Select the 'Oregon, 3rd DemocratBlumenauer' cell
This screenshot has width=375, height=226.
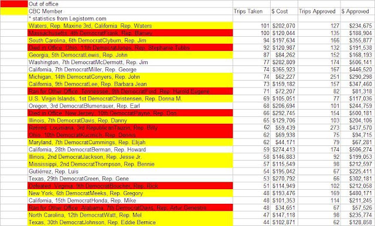click(130, 106)
